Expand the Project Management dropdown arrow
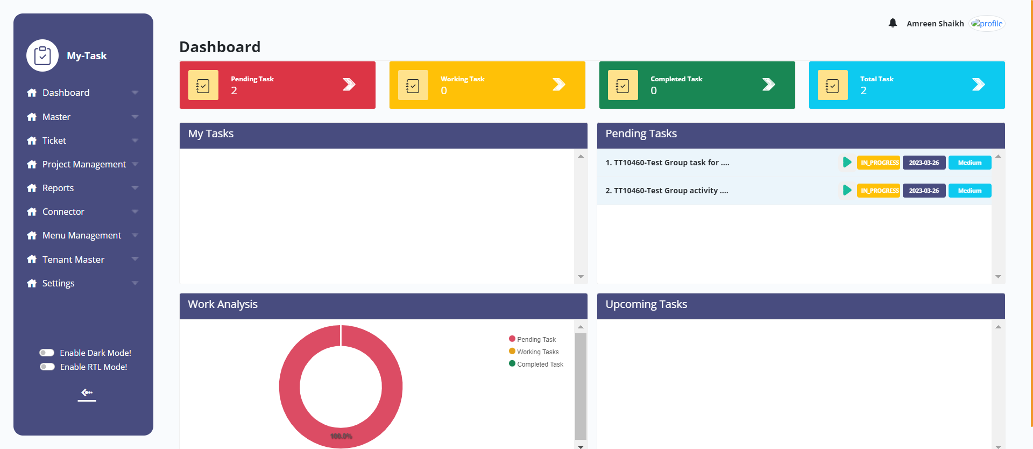The width and height of the screenshot is (1033, 449). tap(135, 164)
